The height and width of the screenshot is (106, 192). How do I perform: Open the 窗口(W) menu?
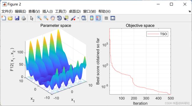tap(90, 11)
